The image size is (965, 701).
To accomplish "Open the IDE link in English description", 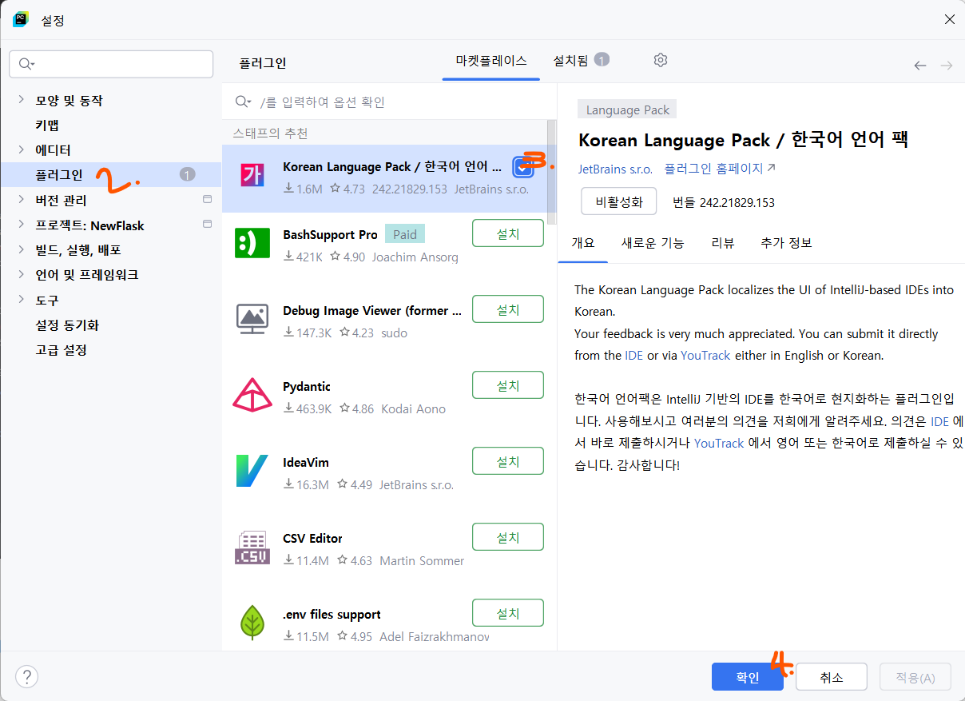I will pyautogui.click(x=634, y=355).
